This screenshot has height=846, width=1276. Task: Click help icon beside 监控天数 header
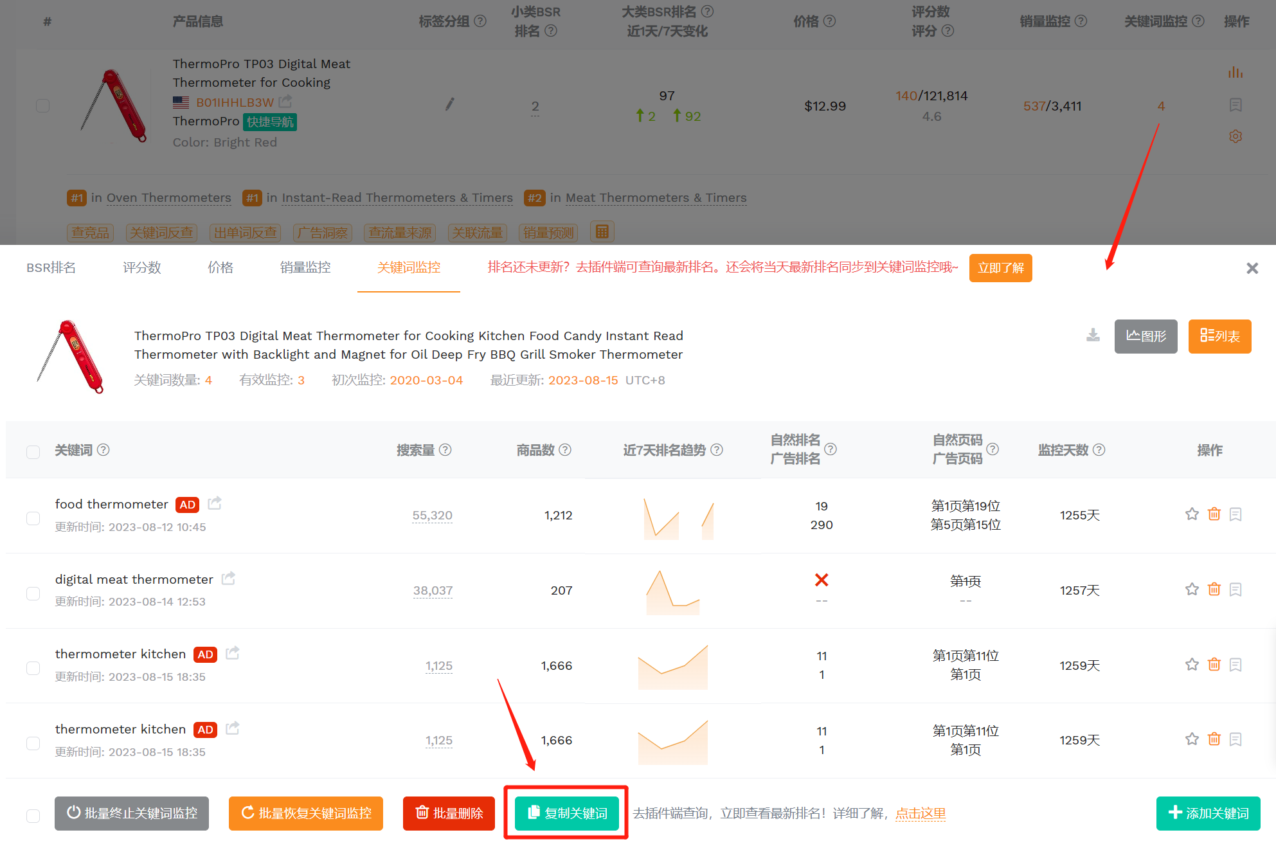(1099, 450)
